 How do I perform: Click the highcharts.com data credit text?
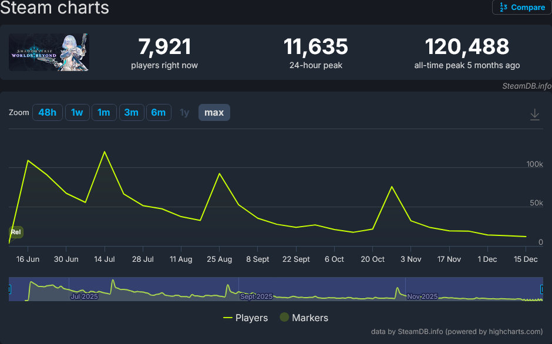coord(456,332)
